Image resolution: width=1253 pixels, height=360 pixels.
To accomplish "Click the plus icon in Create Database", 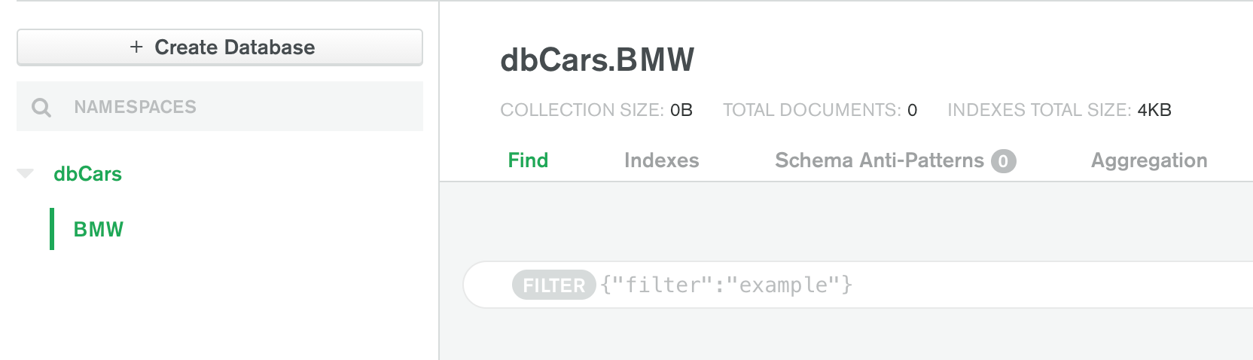I will [x=136, y=47].
